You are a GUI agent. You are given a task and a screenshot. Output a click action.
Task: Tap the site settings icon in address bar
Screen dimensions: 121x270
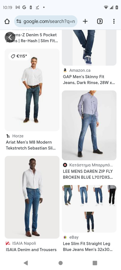19,21
